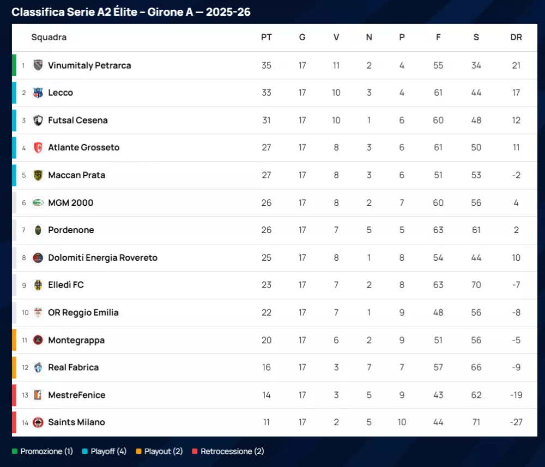The width and height of the screenshot is (545, 467).
Task: Click the MGM 2000 green logo
Action: coord(38,202)
